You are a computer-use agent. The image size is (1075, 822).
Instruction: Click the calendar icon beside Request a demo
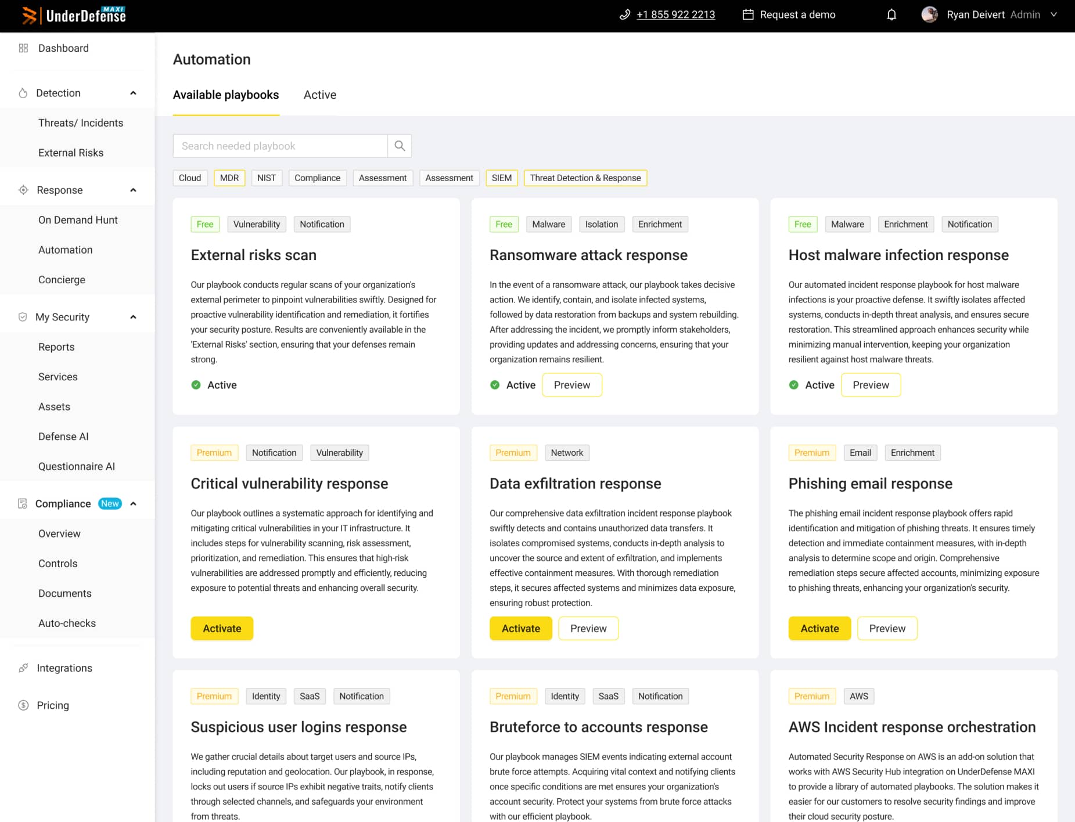748,15
